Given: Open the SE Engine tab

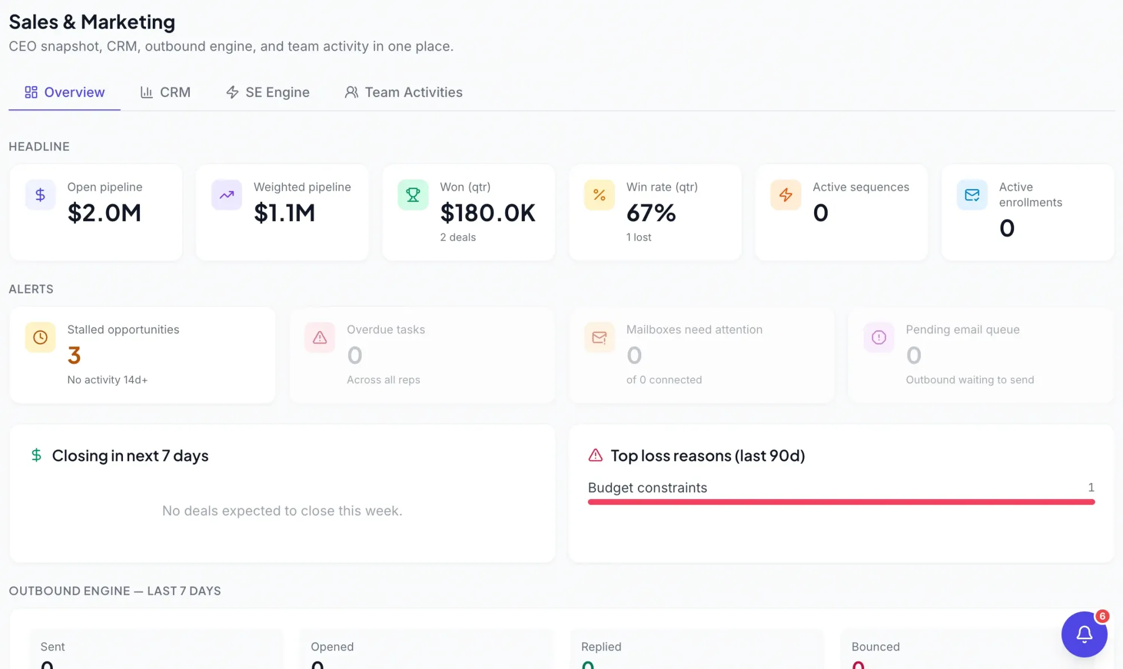Looking at the screenshot, I should tap(268, 92).
